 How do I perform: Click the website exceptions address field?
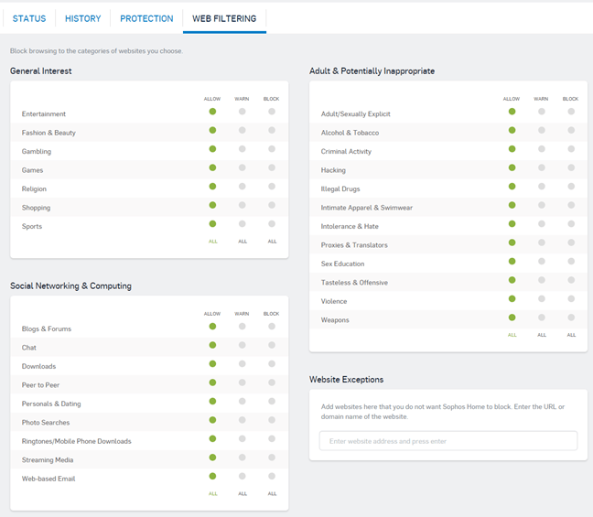[x=448, y=441]
